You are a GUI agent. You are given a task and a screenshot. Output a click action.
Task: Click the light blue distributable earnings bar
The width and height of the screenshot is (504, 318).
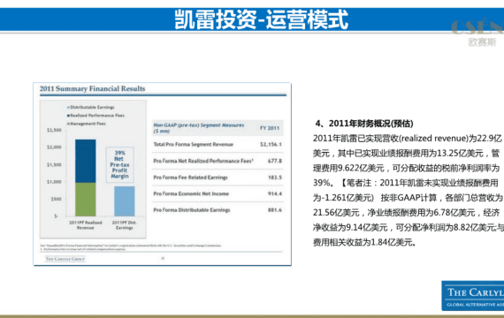click(125, 201)
